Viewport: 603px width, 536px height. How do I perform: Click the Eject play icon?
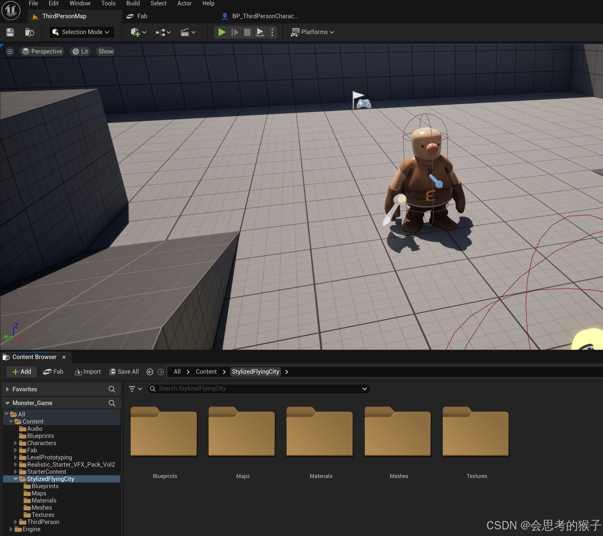[x=260, y=32]
